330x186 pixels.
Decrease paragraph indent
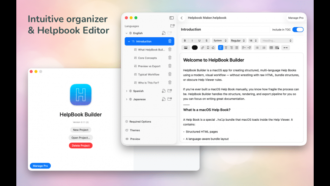(244, 47)
